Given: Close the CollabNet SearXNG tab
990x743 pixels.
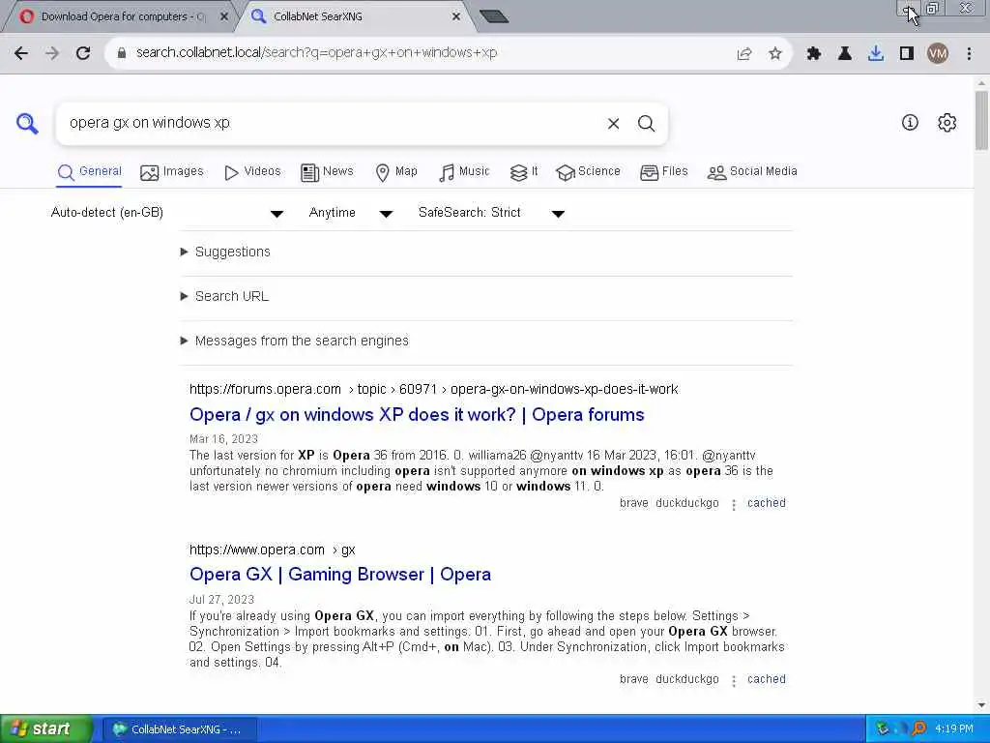Looking at the screenshot, I should pos(456,17).
